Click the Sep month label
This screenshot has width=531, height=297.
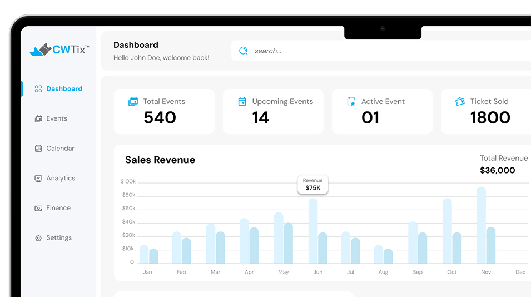pyautogui.click(x=418, y=272)
